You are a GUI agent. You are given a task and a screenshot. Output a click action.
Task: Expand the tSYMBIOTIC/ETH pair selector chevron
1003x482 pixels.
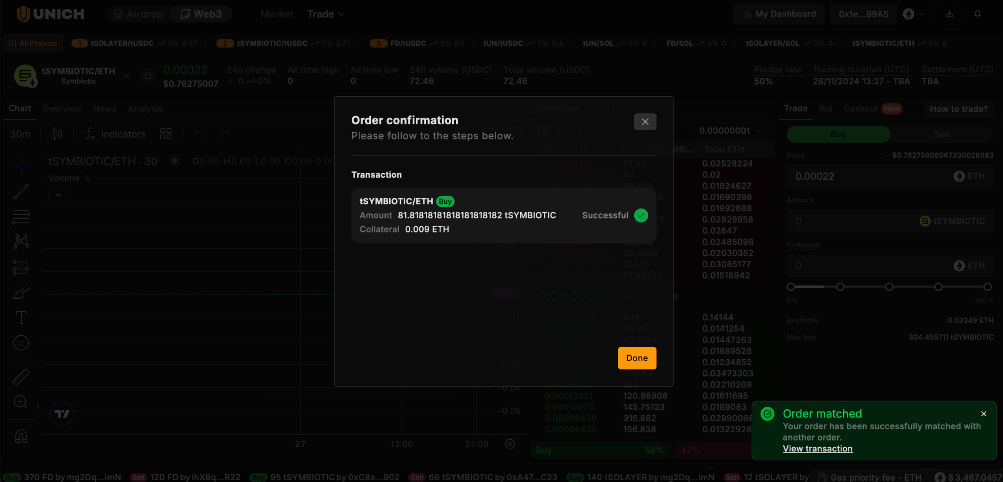tap(127, 76)
